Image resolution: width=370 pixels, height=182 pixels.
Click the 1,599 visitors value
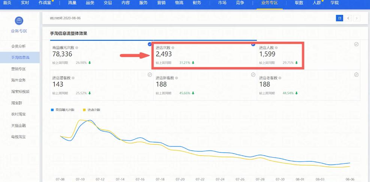[267, 54]
